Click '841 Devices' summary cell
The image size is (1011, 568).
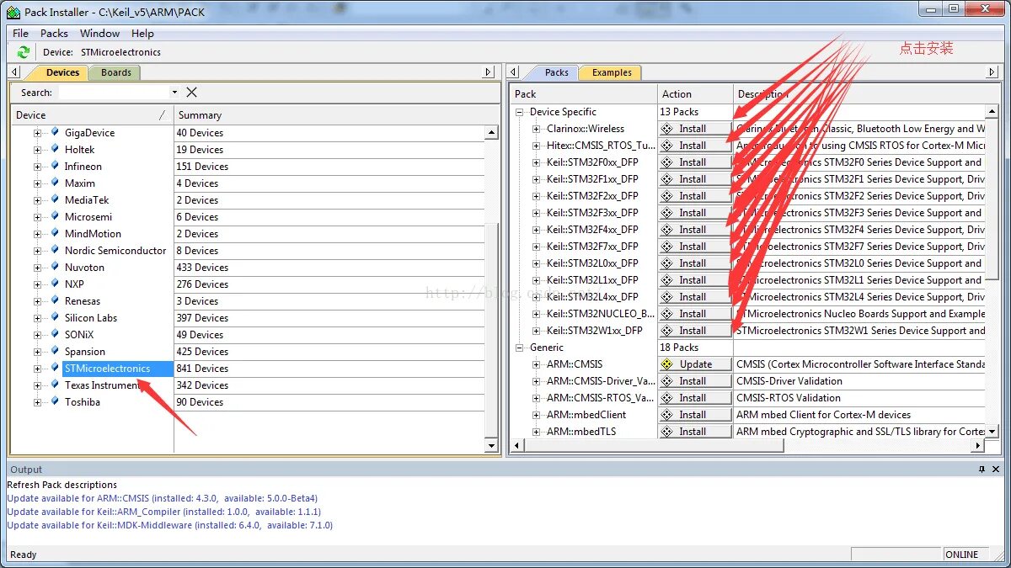(202, 369)
